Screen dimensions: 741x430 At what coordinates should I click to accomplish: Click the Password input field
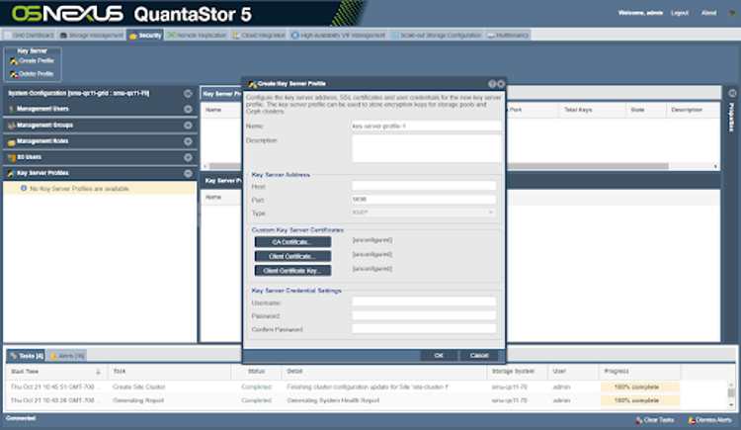[x=424, y=315]
